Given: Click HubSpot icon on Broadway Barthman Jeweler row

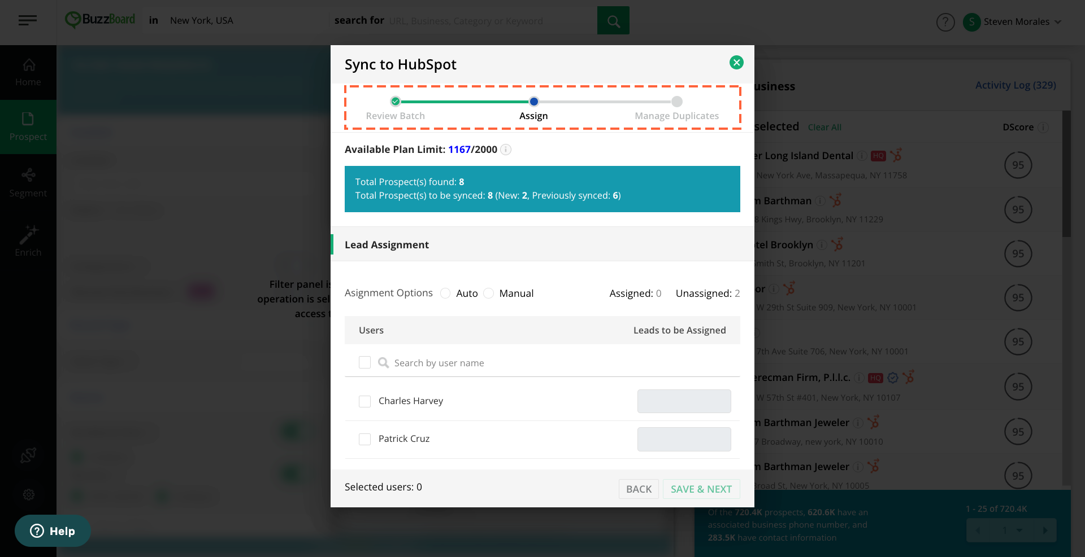Looking at the screenshot, I should pos(874,422).
